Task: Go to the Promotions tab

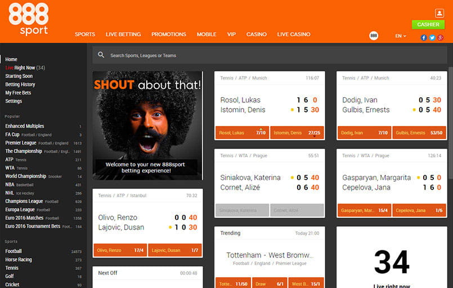Action: click(x=168, y=34)
